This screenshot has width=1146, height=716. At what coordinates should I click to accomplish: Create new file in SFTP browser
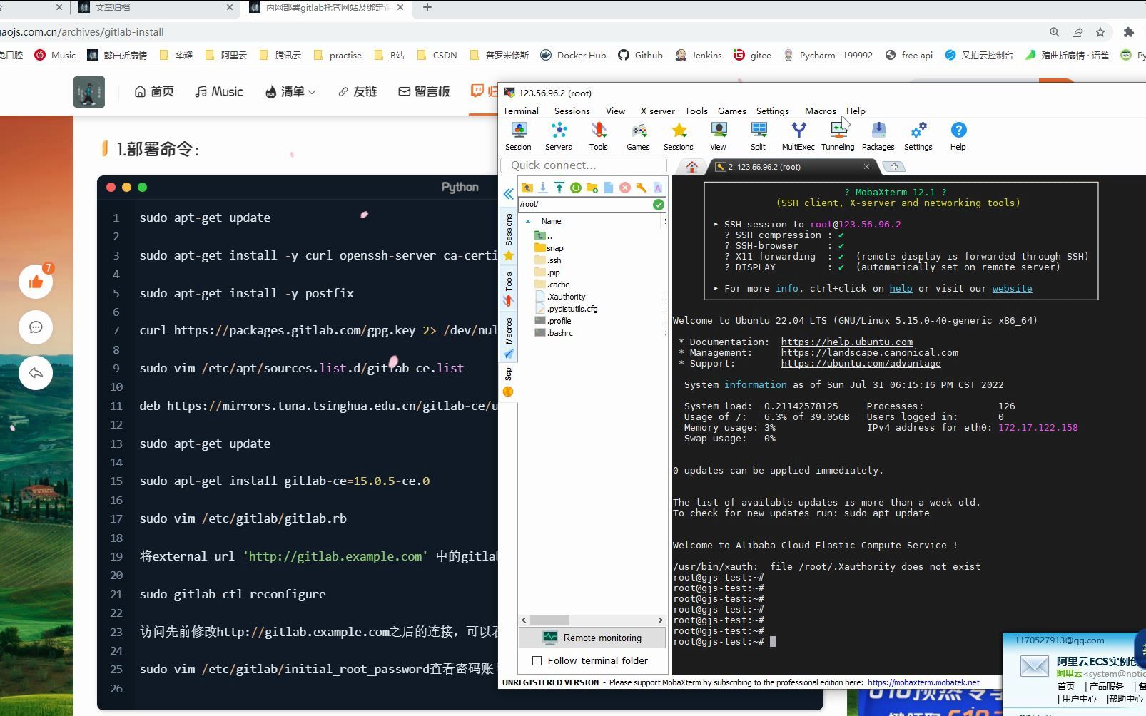pos(609,188)
